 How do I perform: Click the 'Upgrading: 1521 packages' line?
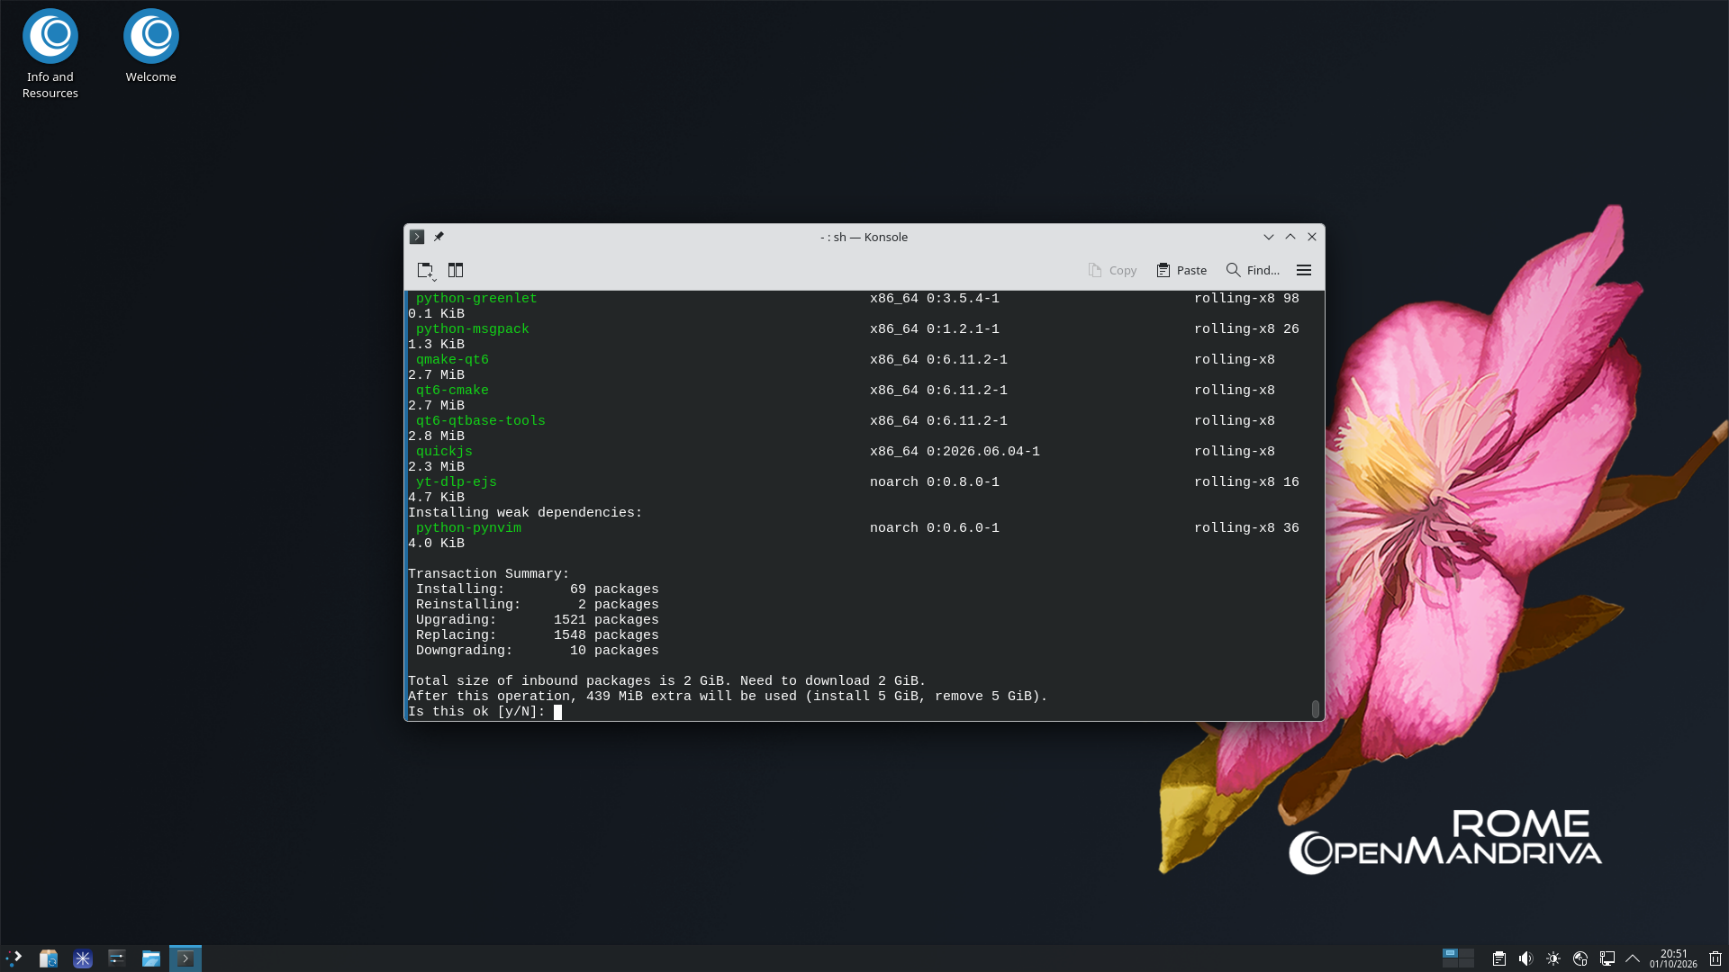pyautogui.click(x=538, y=620)
